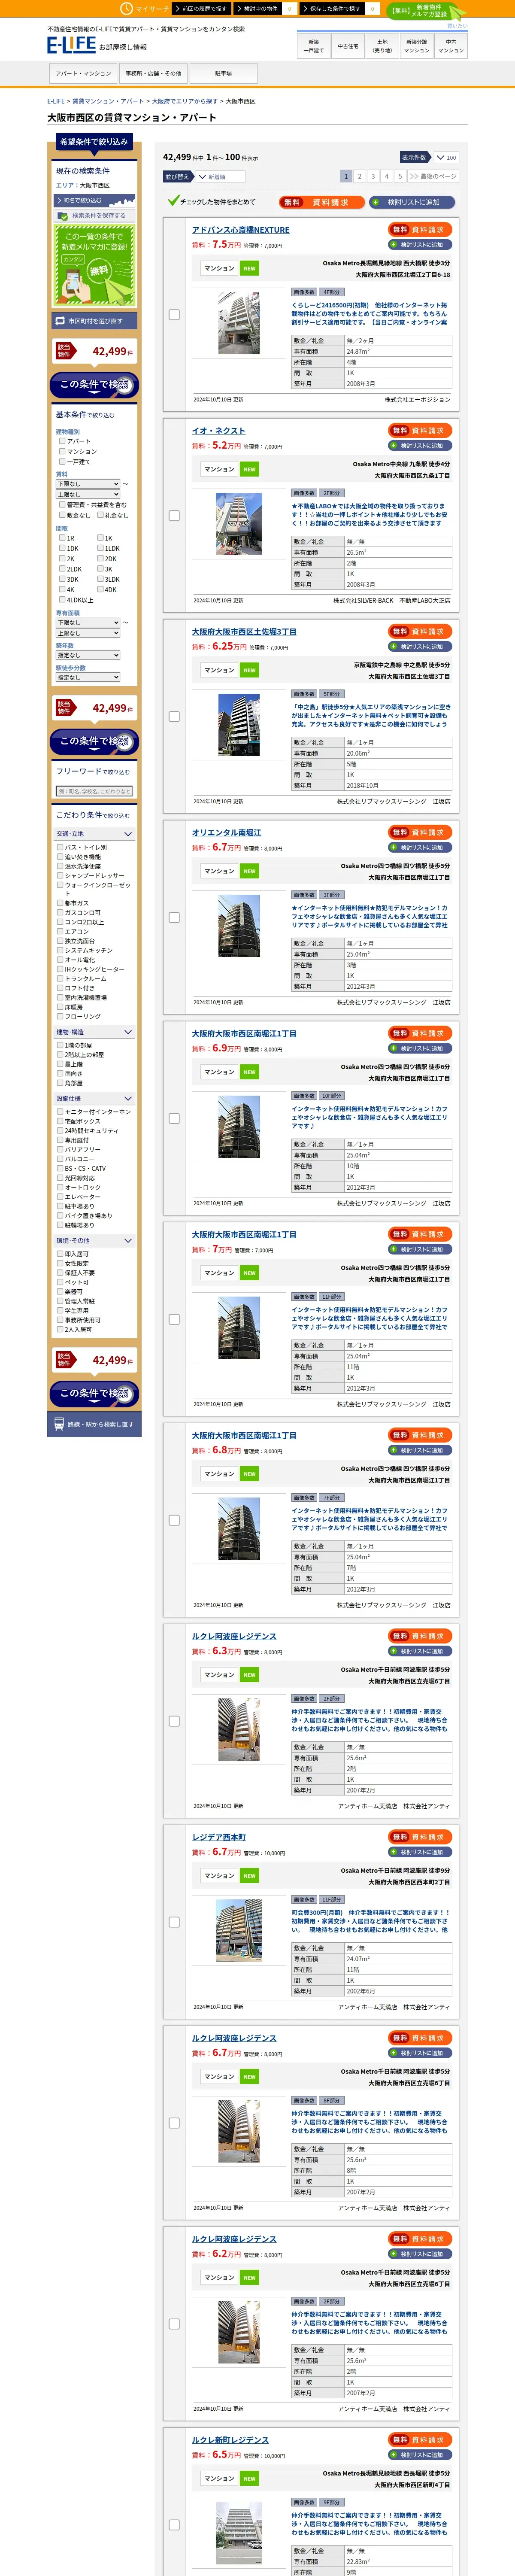The width and height of the screenshot is (515, 2576).
Task: Enable the オートロック checkbox
Action: click(x=60, y=1187)
